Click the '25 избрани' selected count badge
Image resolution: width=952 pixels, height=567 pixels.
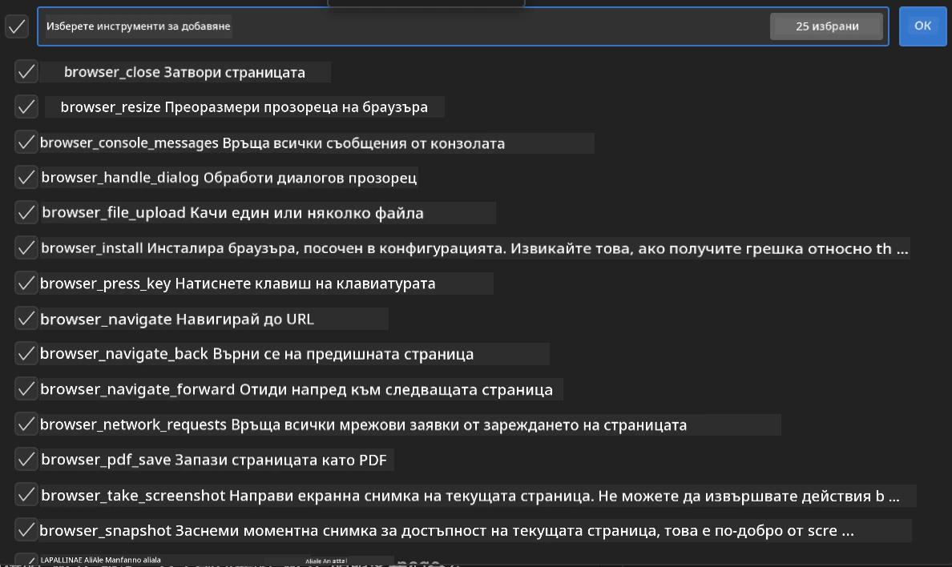pos(826,26)
